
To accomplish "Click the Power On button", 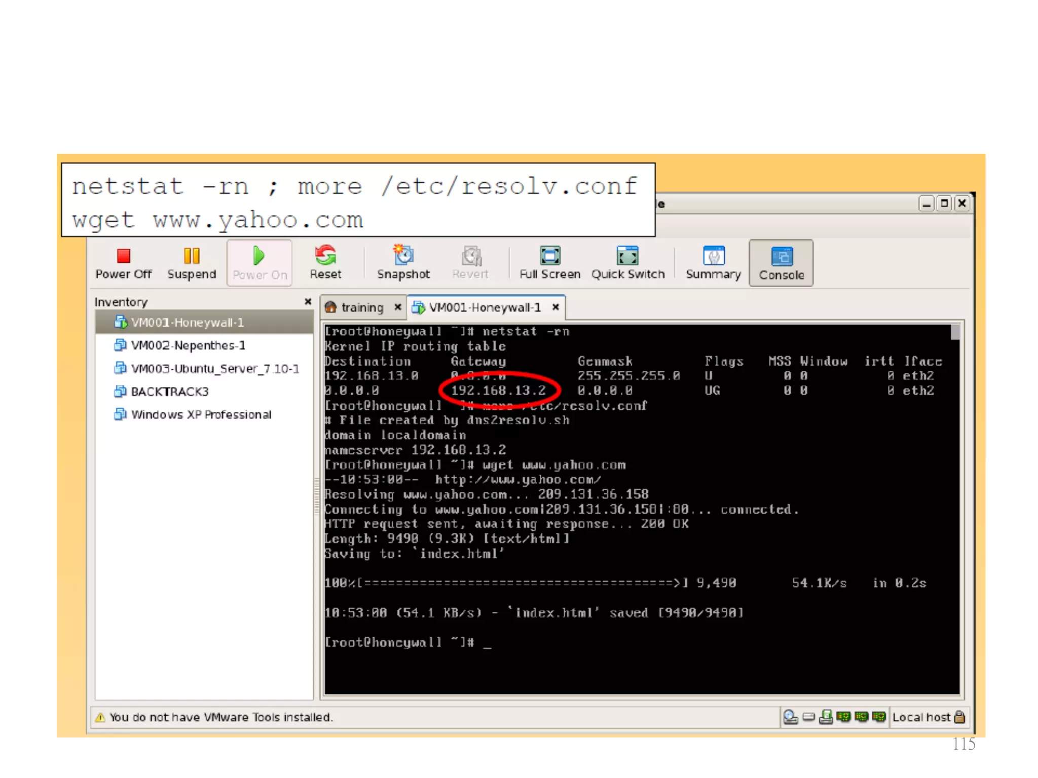I will 259,263.
